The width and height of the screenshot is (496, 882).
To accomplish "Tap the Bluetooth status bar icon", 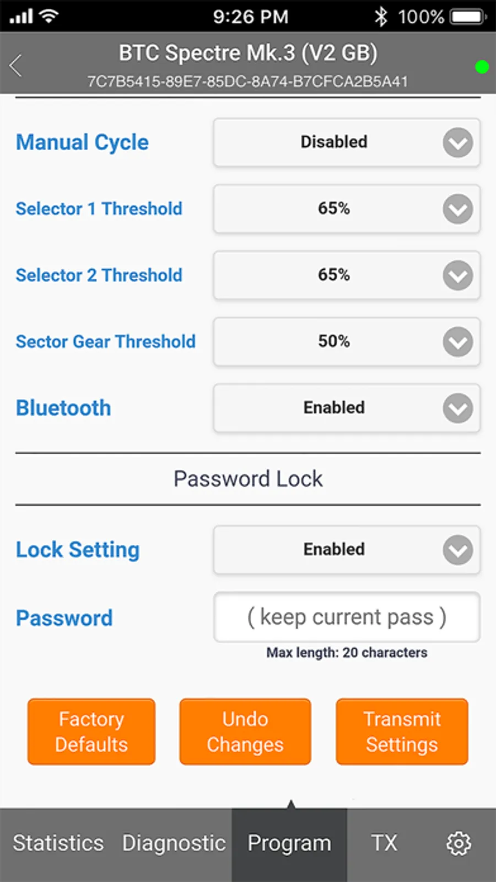I will point(380,17).
